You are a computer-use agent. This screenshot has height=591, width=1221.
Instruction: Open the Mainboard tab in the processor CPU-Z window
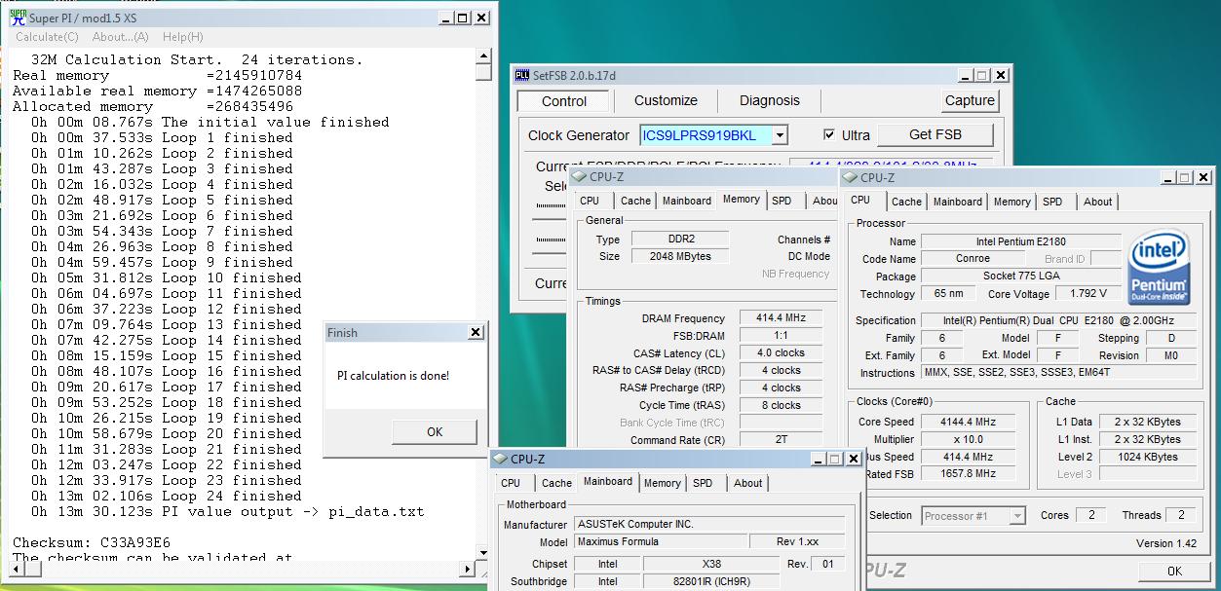pyautogui.click(x=958, y=202)
